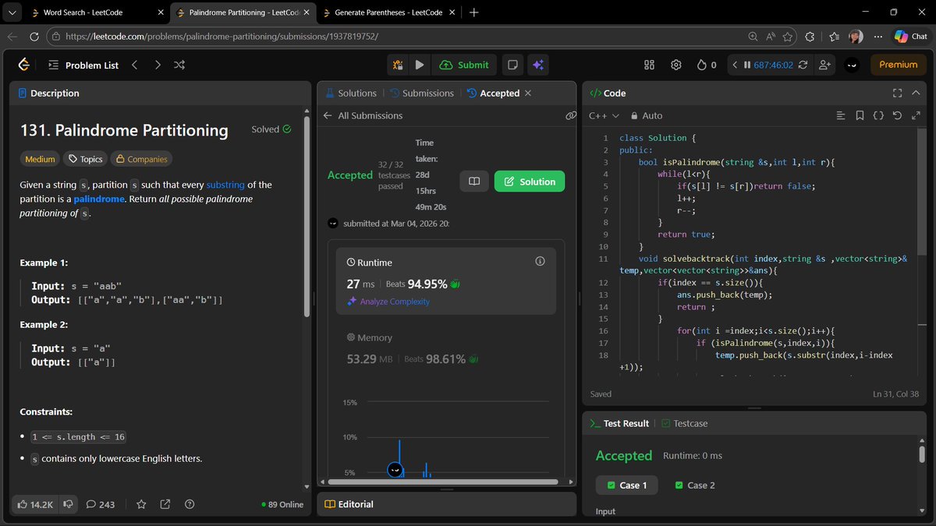Image resolution: width=936 pixels, height=526 pixels.
Task: Open Problem List
Action: 83,65
